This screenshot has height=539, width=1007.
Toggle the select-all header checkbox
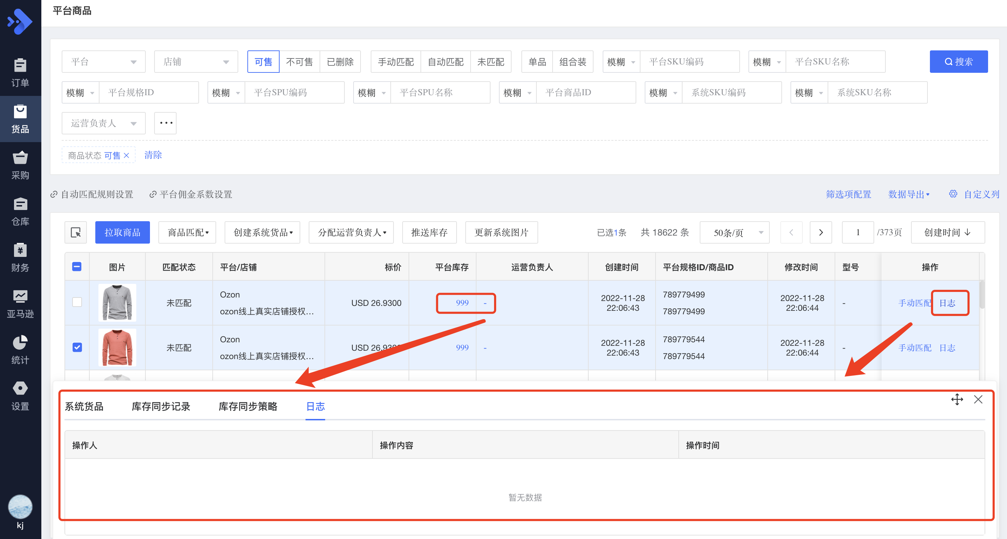tap(77, 267)
